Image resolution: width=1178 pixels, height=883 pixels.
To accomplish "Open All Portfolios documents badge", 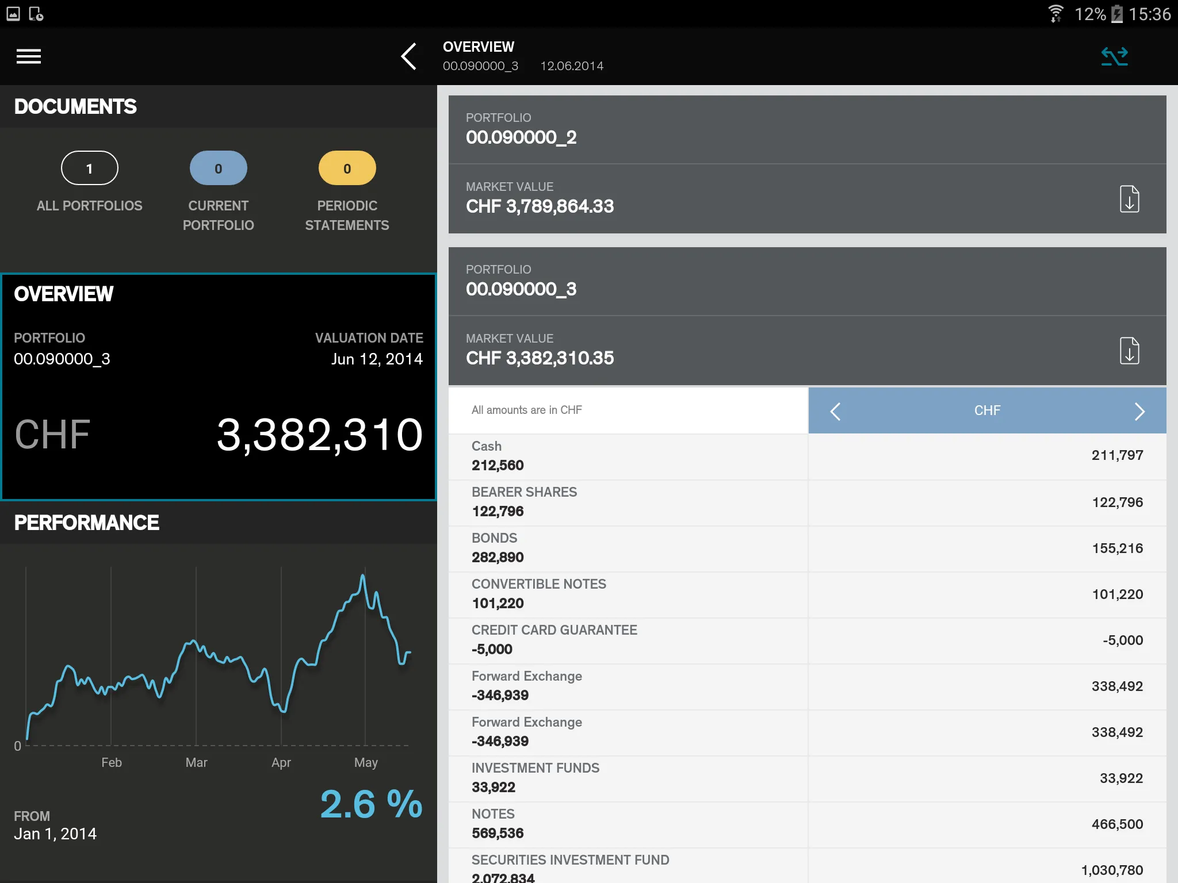I will [x=90, y=168].
